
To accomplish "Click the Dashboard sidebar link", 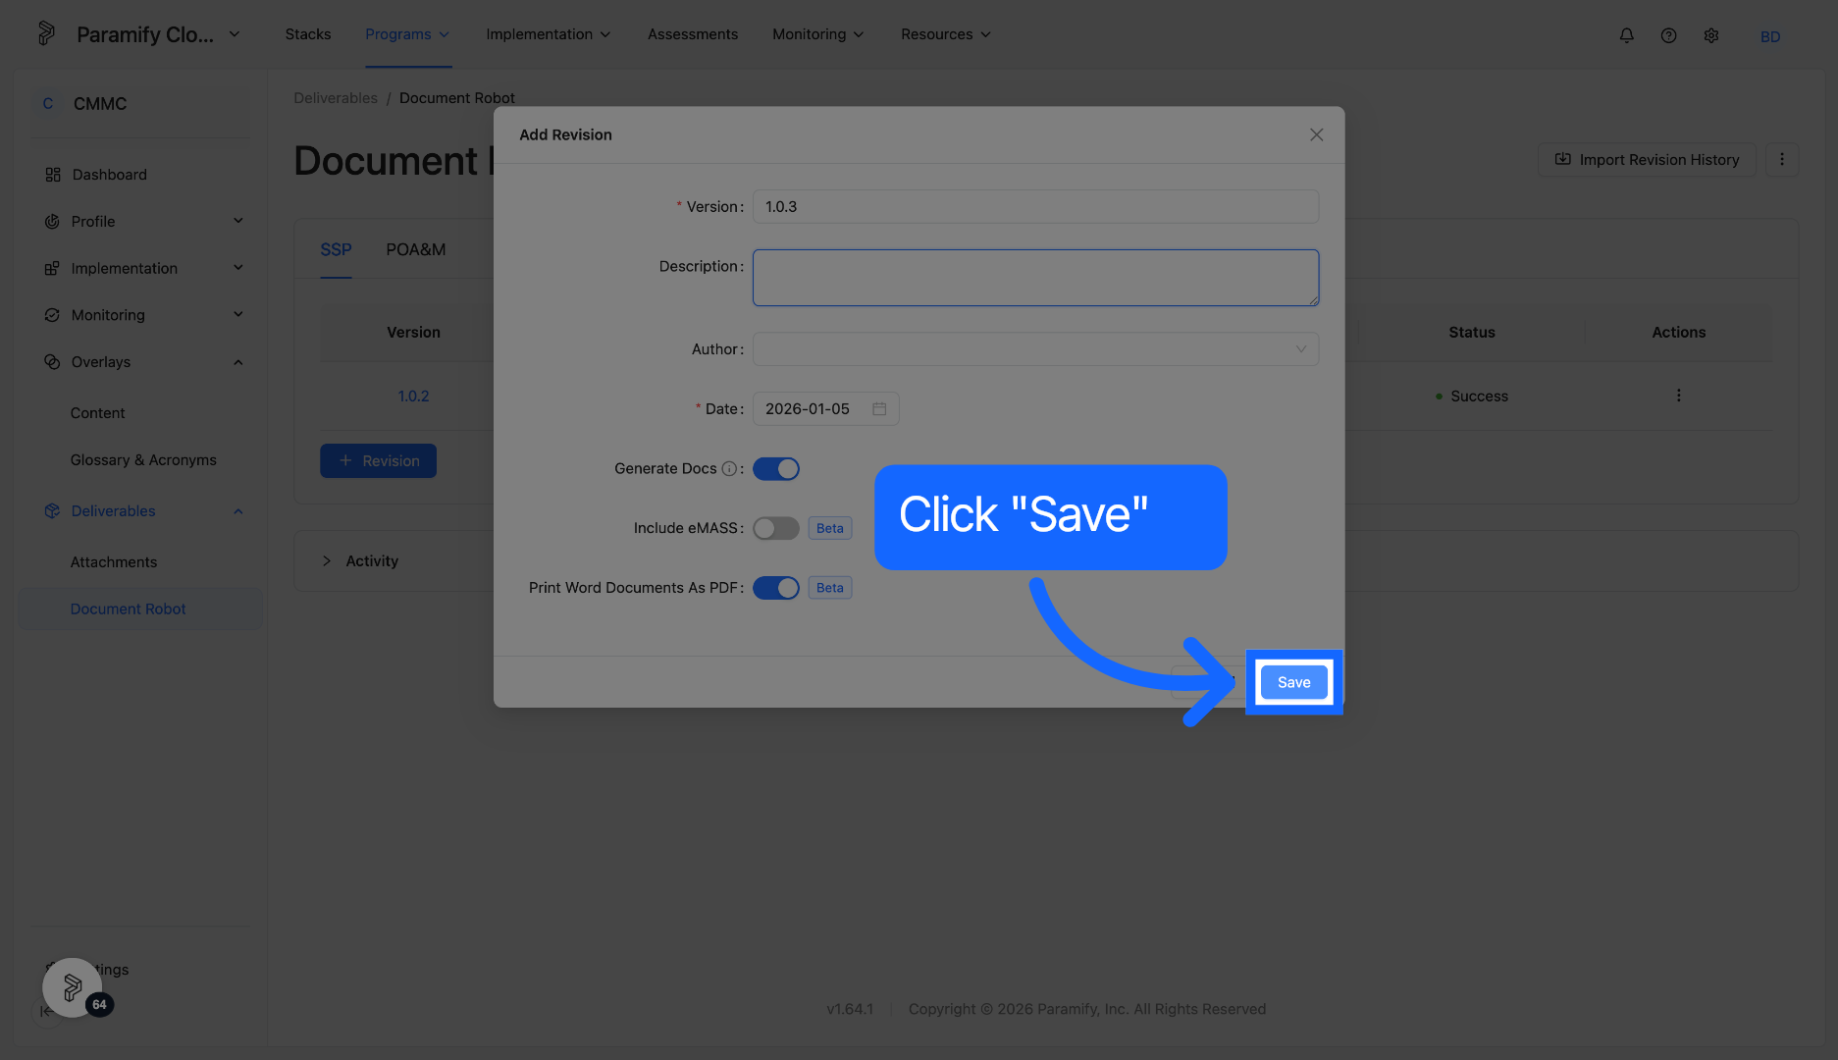I will [109, 175].
